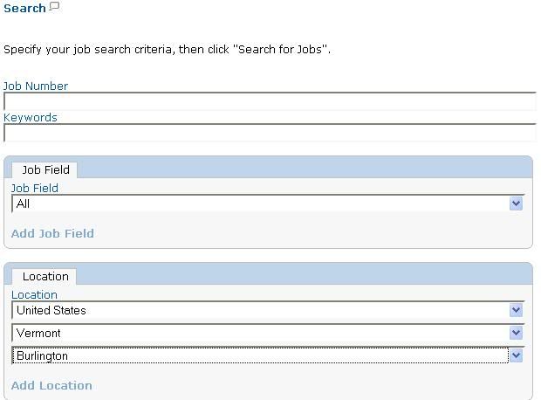
Task: Click the arrow button on Vermont selector
Action: pyautogui.click(x=516, y=333)
